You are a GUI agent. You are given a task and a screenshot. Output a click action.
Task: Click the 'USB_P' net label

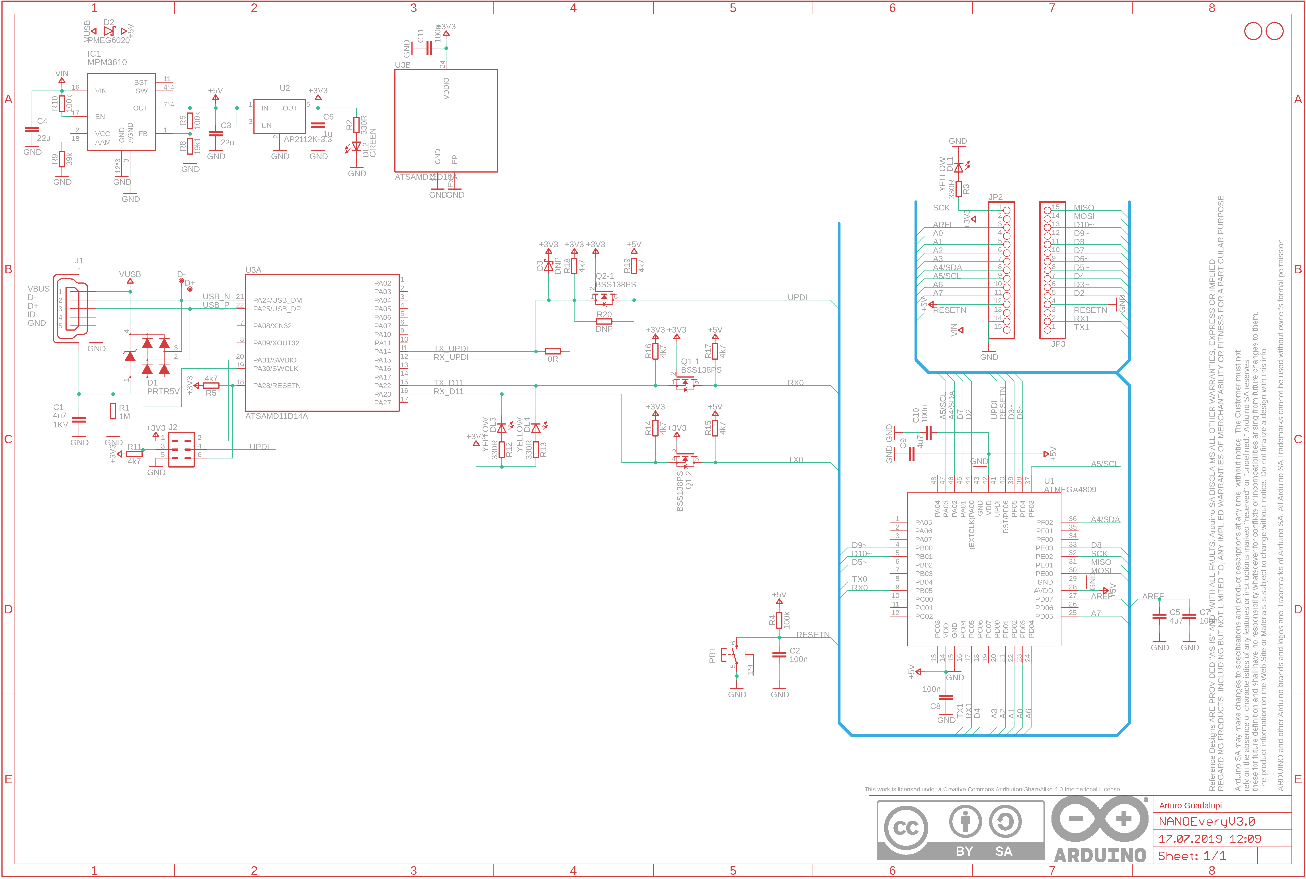pyautogui.click(x=216, y=305)
